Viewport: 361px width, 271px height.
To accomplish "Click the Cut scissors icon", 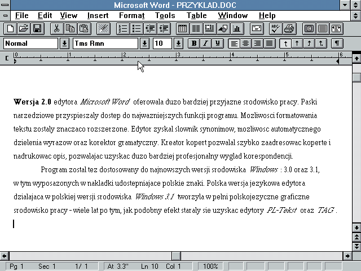I will (x=56, y=28).
